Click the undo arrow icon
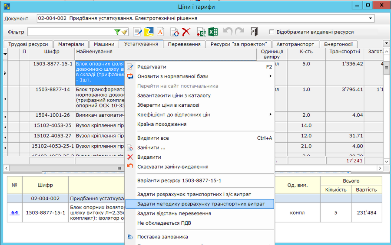Viewport: 391px width, 245px height. tap(228, 32)
